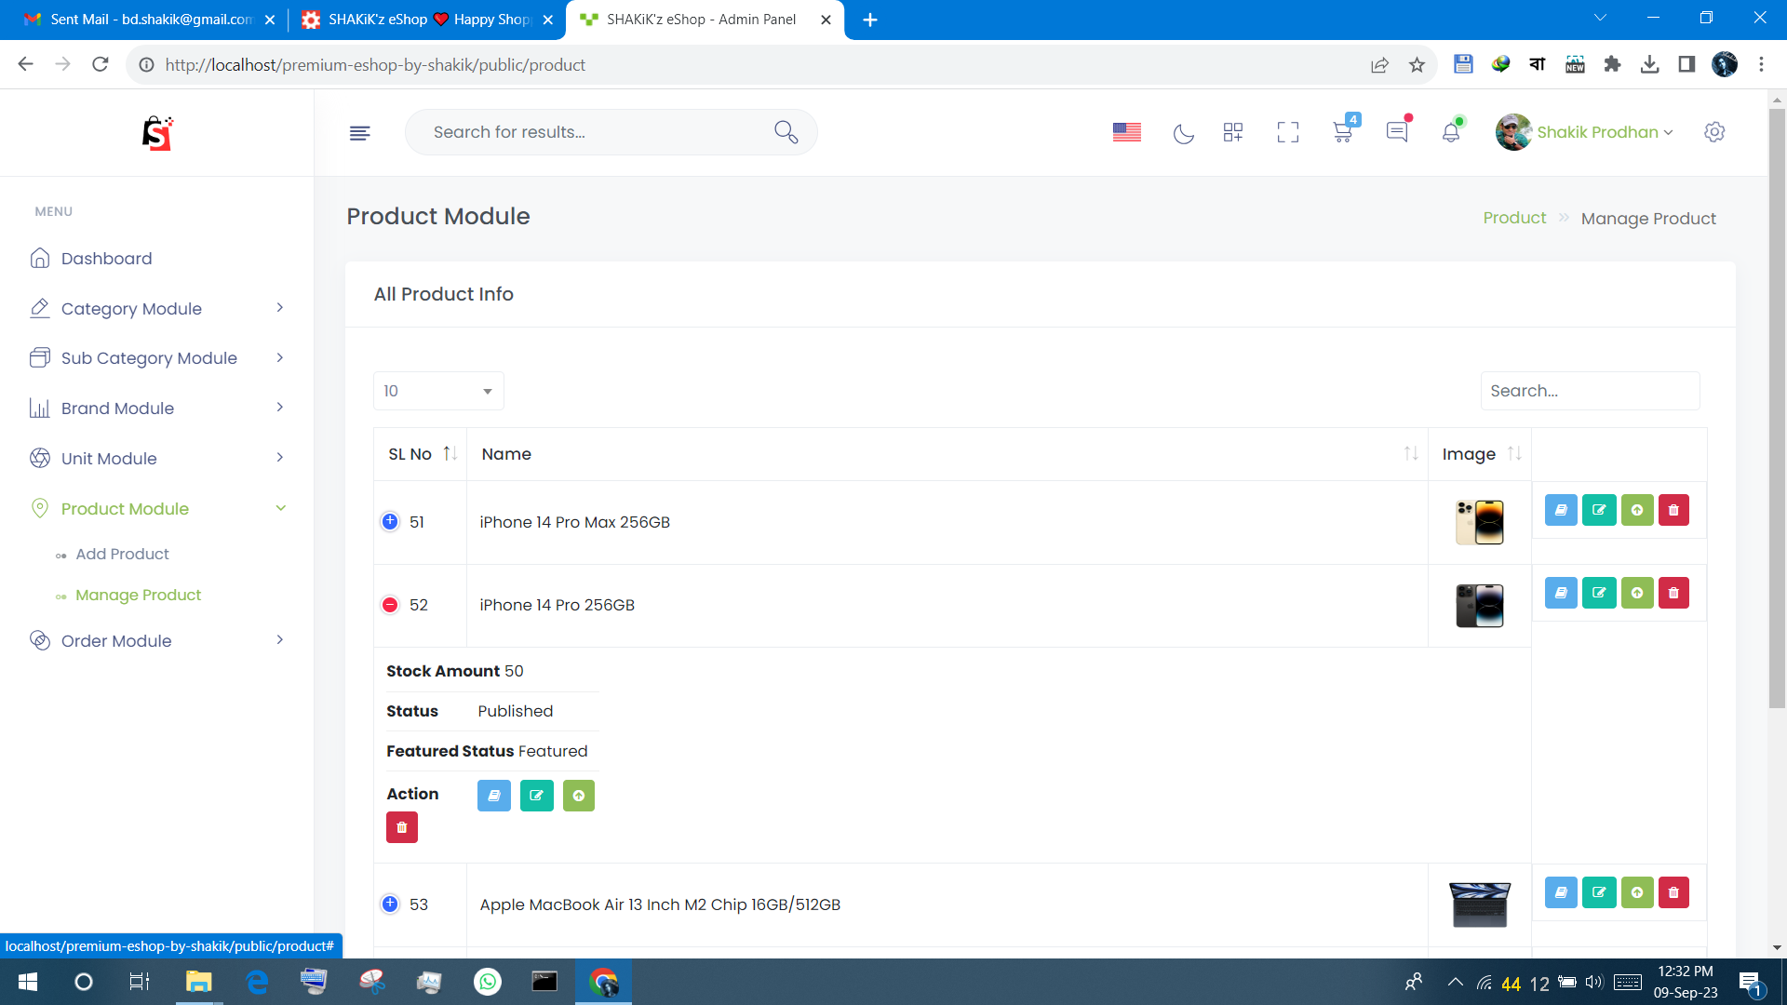The height and width of the screenshot is (1005, 1787).
Task: Click the search magnifier icon in header
Action: coord(786,132)
